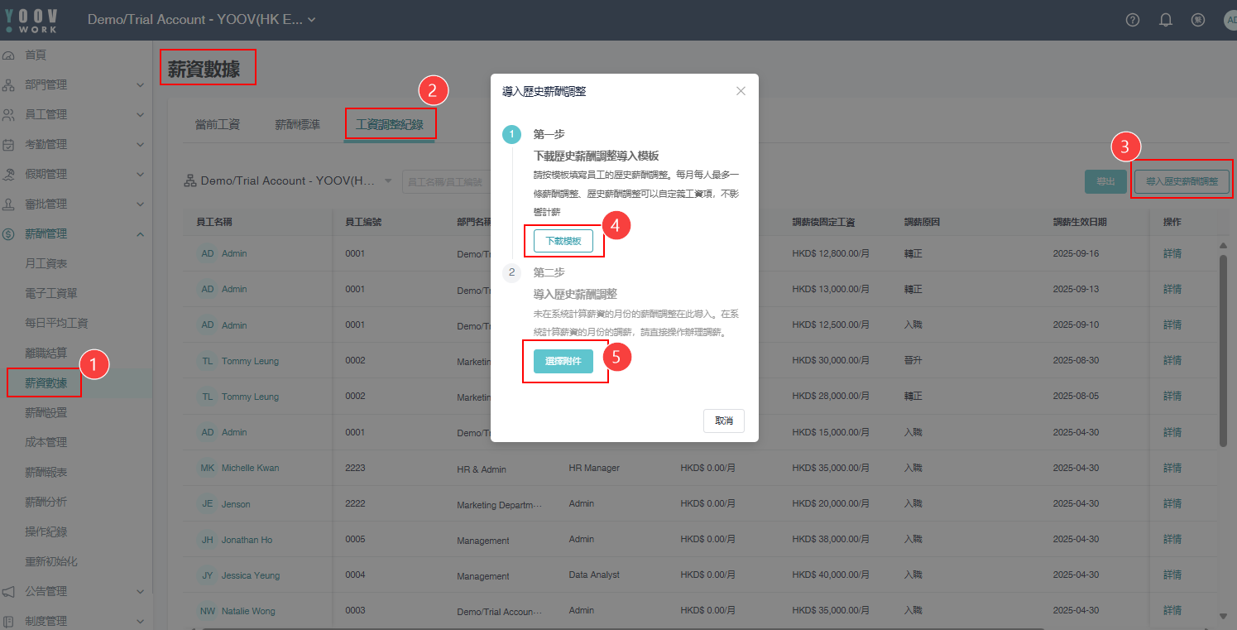The image size is (1237, 630).
Task: Click the 下載模板 button
Action: coord(563,241)
